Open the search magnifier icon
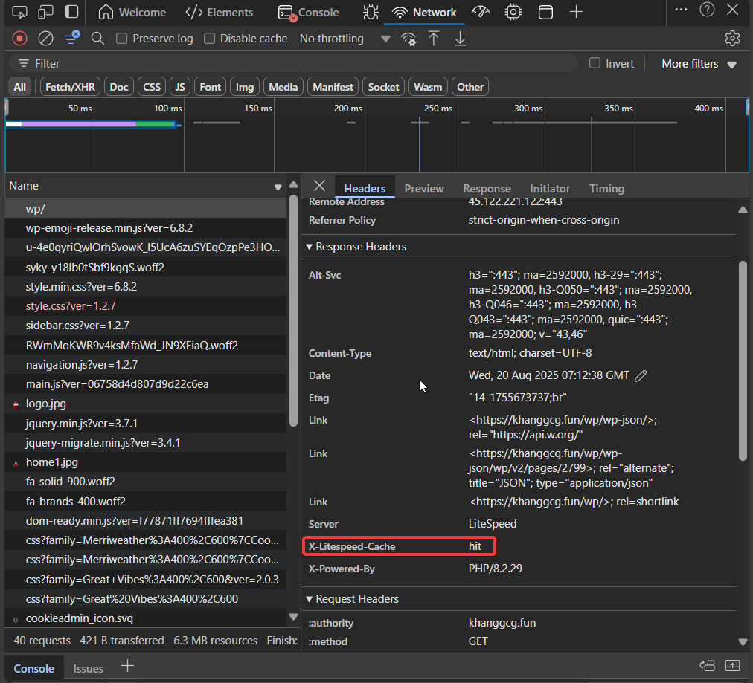This screenshot has height=683, width=753. 97,39
